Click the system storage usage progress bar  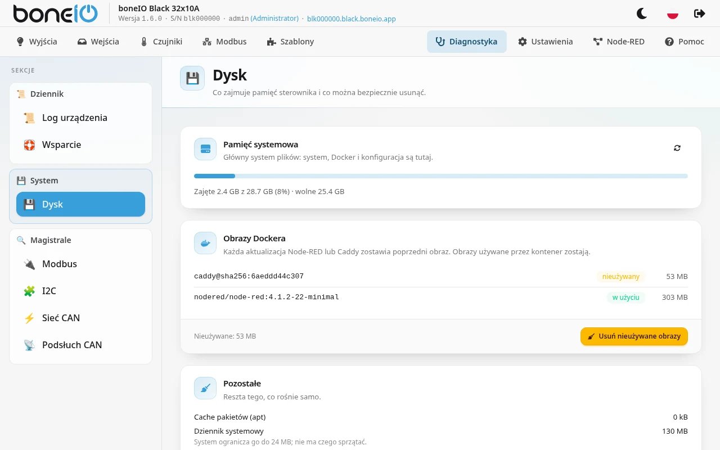click(441, 176)
